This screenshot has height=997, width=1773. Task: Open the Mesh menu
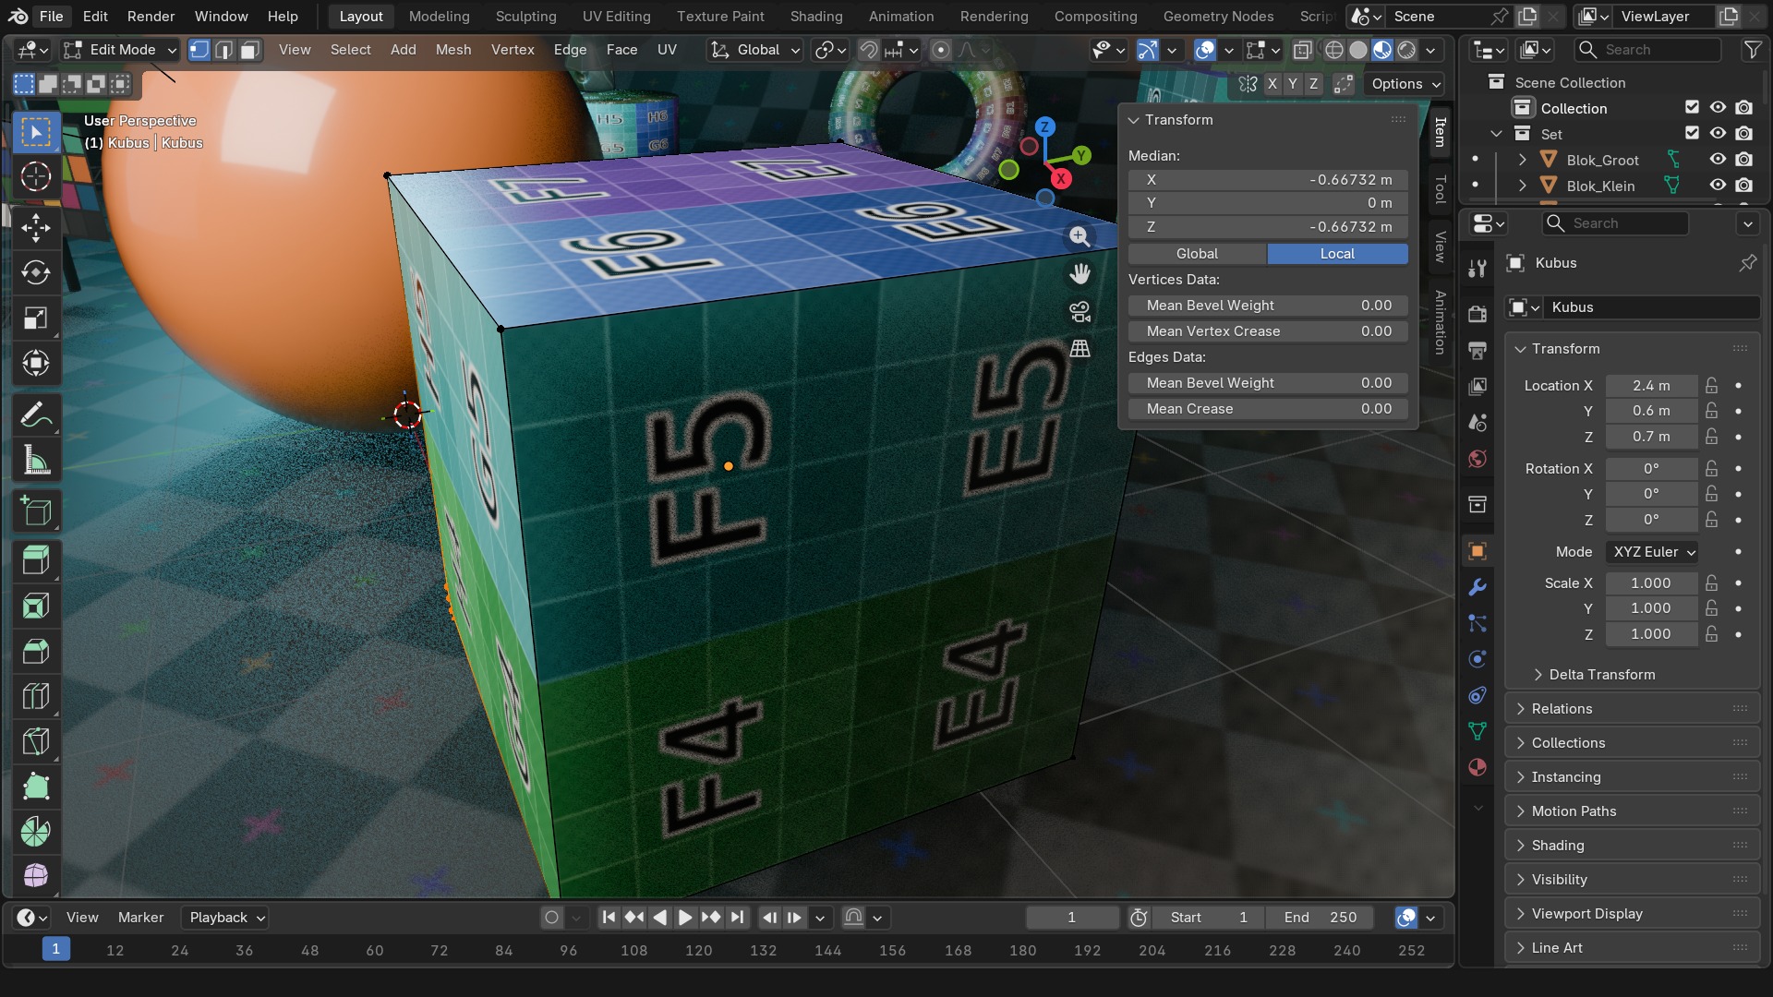click(x=453, y=50)
